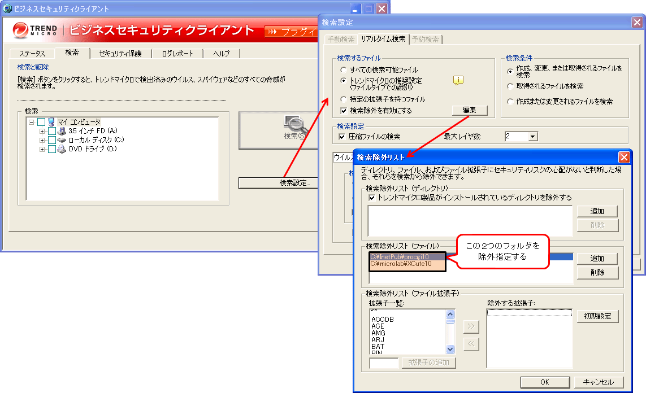Select the リアルタイム検索 tab
Screen dimensions: 646x393
click(383, 39)
